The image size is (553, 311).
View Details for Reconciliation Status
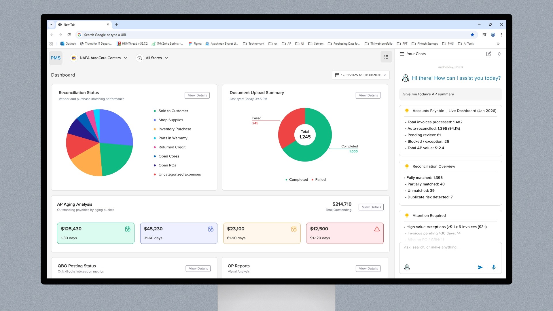point(197,95)
